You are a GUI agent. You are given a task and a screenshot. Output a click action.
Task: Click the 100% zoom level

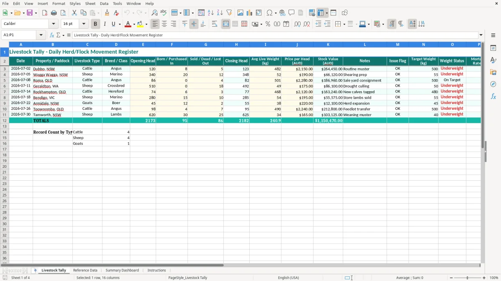point(494,278)
